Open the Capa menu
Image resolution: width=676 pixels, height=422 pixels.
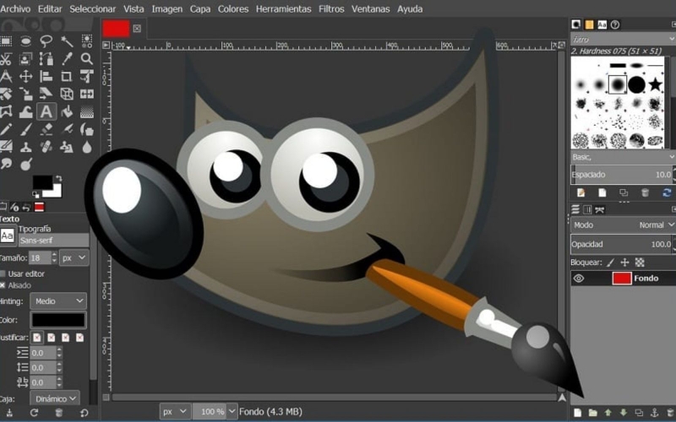(x=200, y=8)
